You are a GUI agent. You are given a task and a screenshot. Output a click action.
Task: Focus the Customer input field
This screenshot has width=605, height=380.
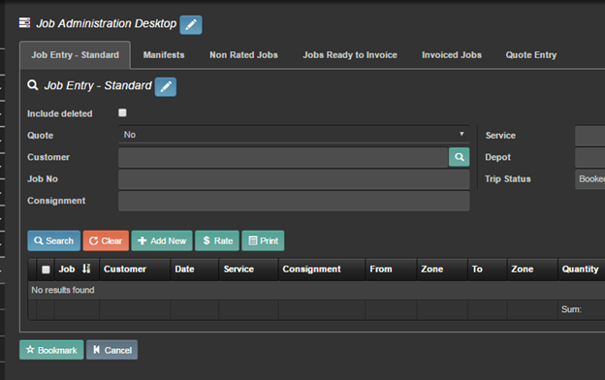(x=283, y=157)
